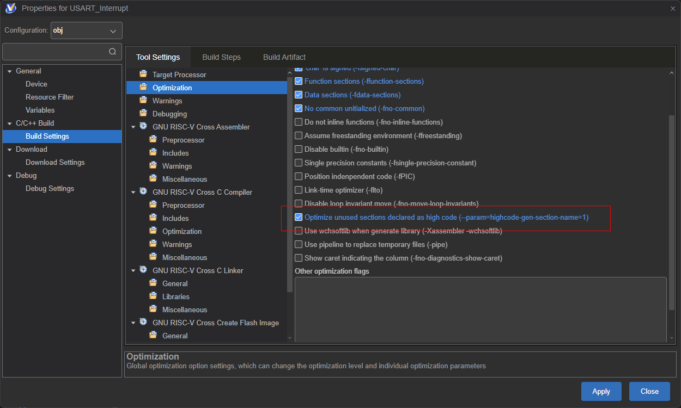Viewport: 681px width, 408px height.
Task: Enable Do not inline functions option
Action: click(x=299, y=122)
